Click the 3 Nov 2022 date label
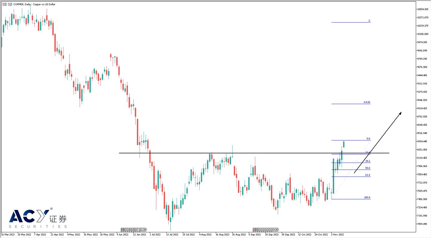Viewport: 431px width, 238px height. click(x=337, y=234)
